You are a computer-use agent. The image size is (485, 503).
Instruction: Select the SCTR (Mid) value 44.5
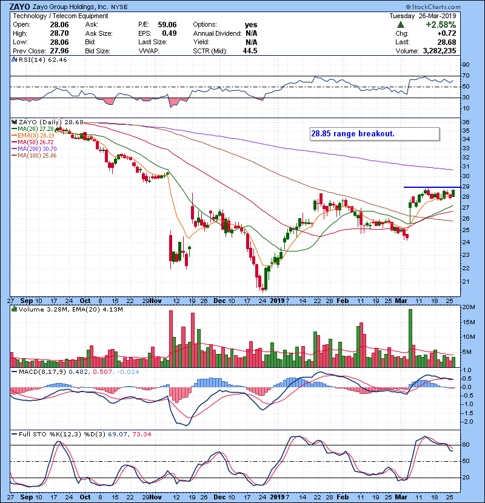[250, 51]
